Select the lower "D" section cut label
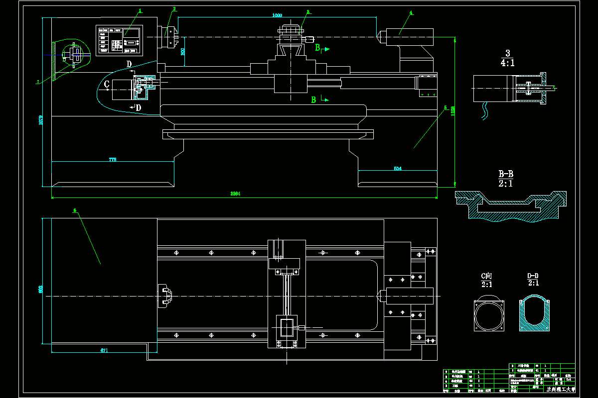598x398 pixels. click(138, 107)
